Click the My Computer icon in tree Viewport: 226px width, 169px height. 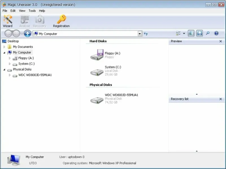(10, 52)
